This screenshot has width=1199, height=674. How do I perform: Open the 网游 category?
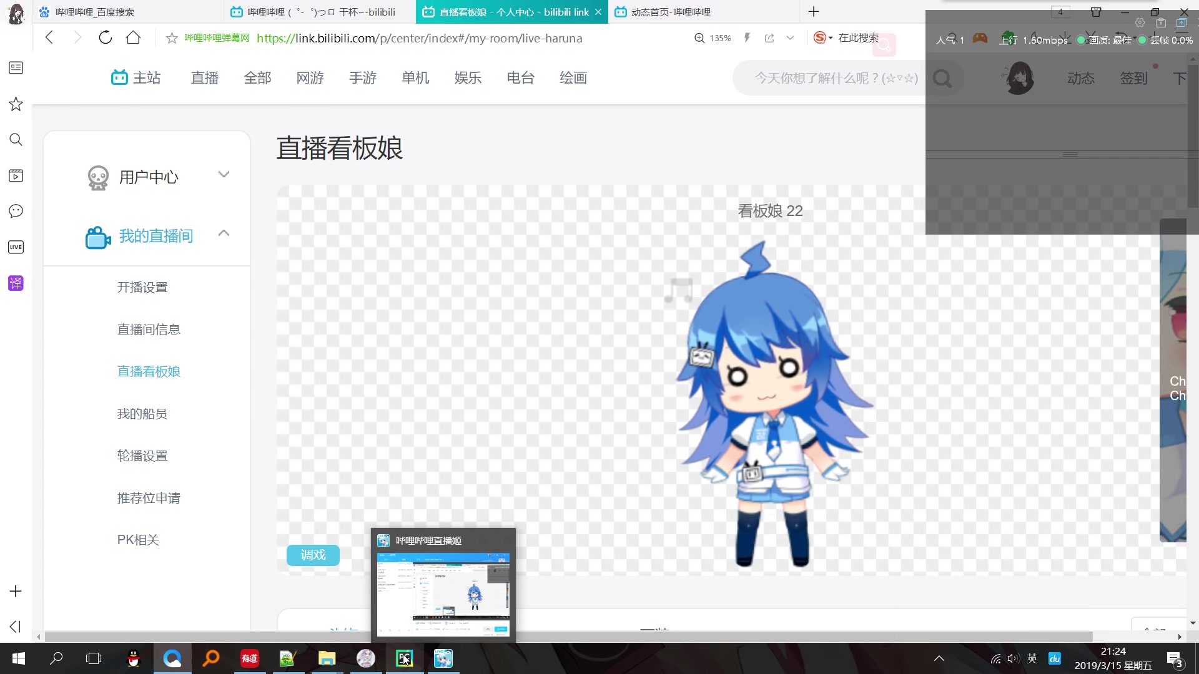(x=310, y=78)
